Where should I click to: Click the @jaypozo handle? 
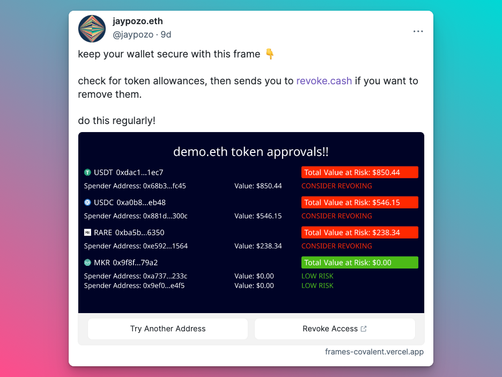tap(133, 34)
